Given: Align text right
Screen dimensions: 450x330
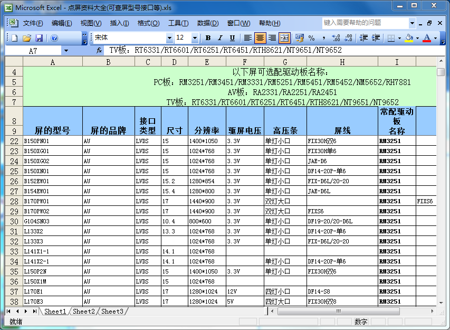Looking at the screenshot, I should click(x=272, y=38).
